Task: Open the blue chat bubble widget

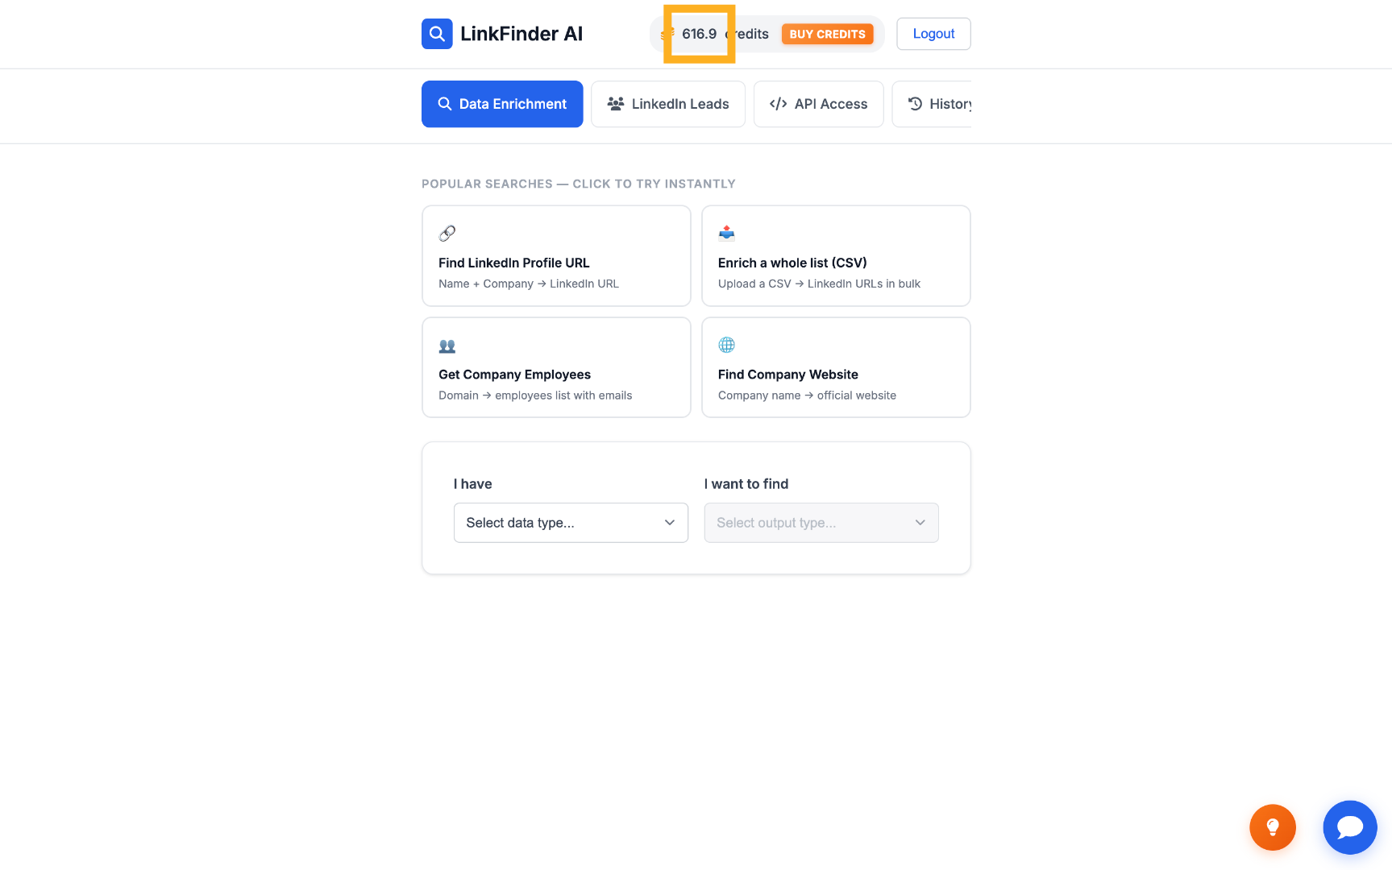Action: click(1350, 827)
